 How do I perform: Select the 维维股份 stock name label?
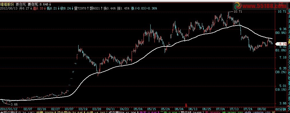pyautogui.click(x=7, y=4)
